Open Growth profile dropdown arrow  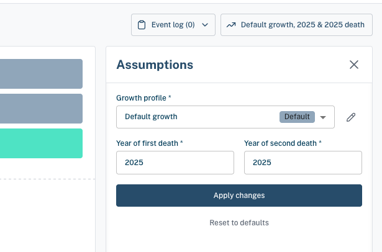click(323, 117)
